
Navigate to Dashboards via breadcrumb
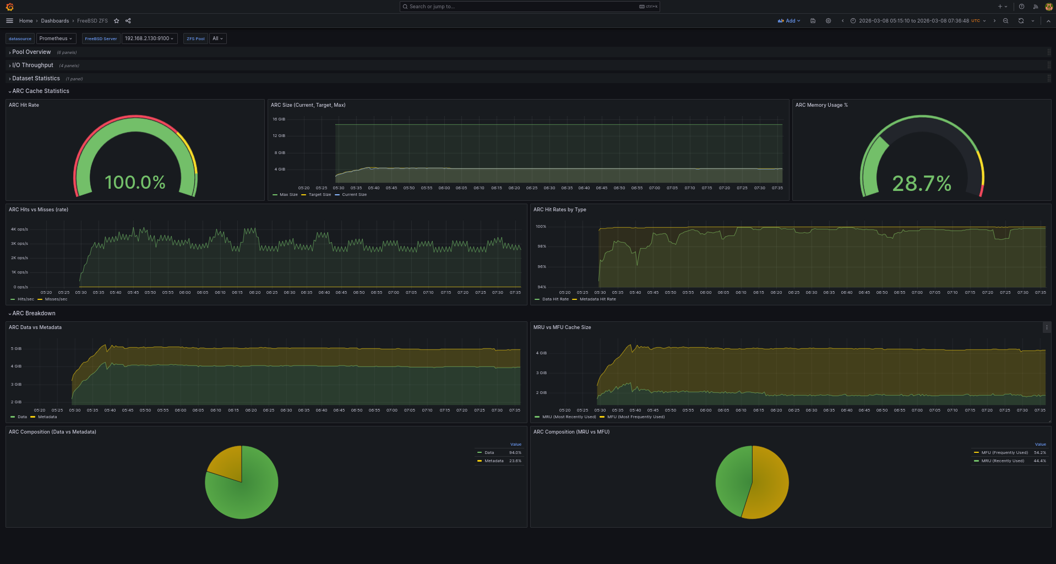point(55,20)
